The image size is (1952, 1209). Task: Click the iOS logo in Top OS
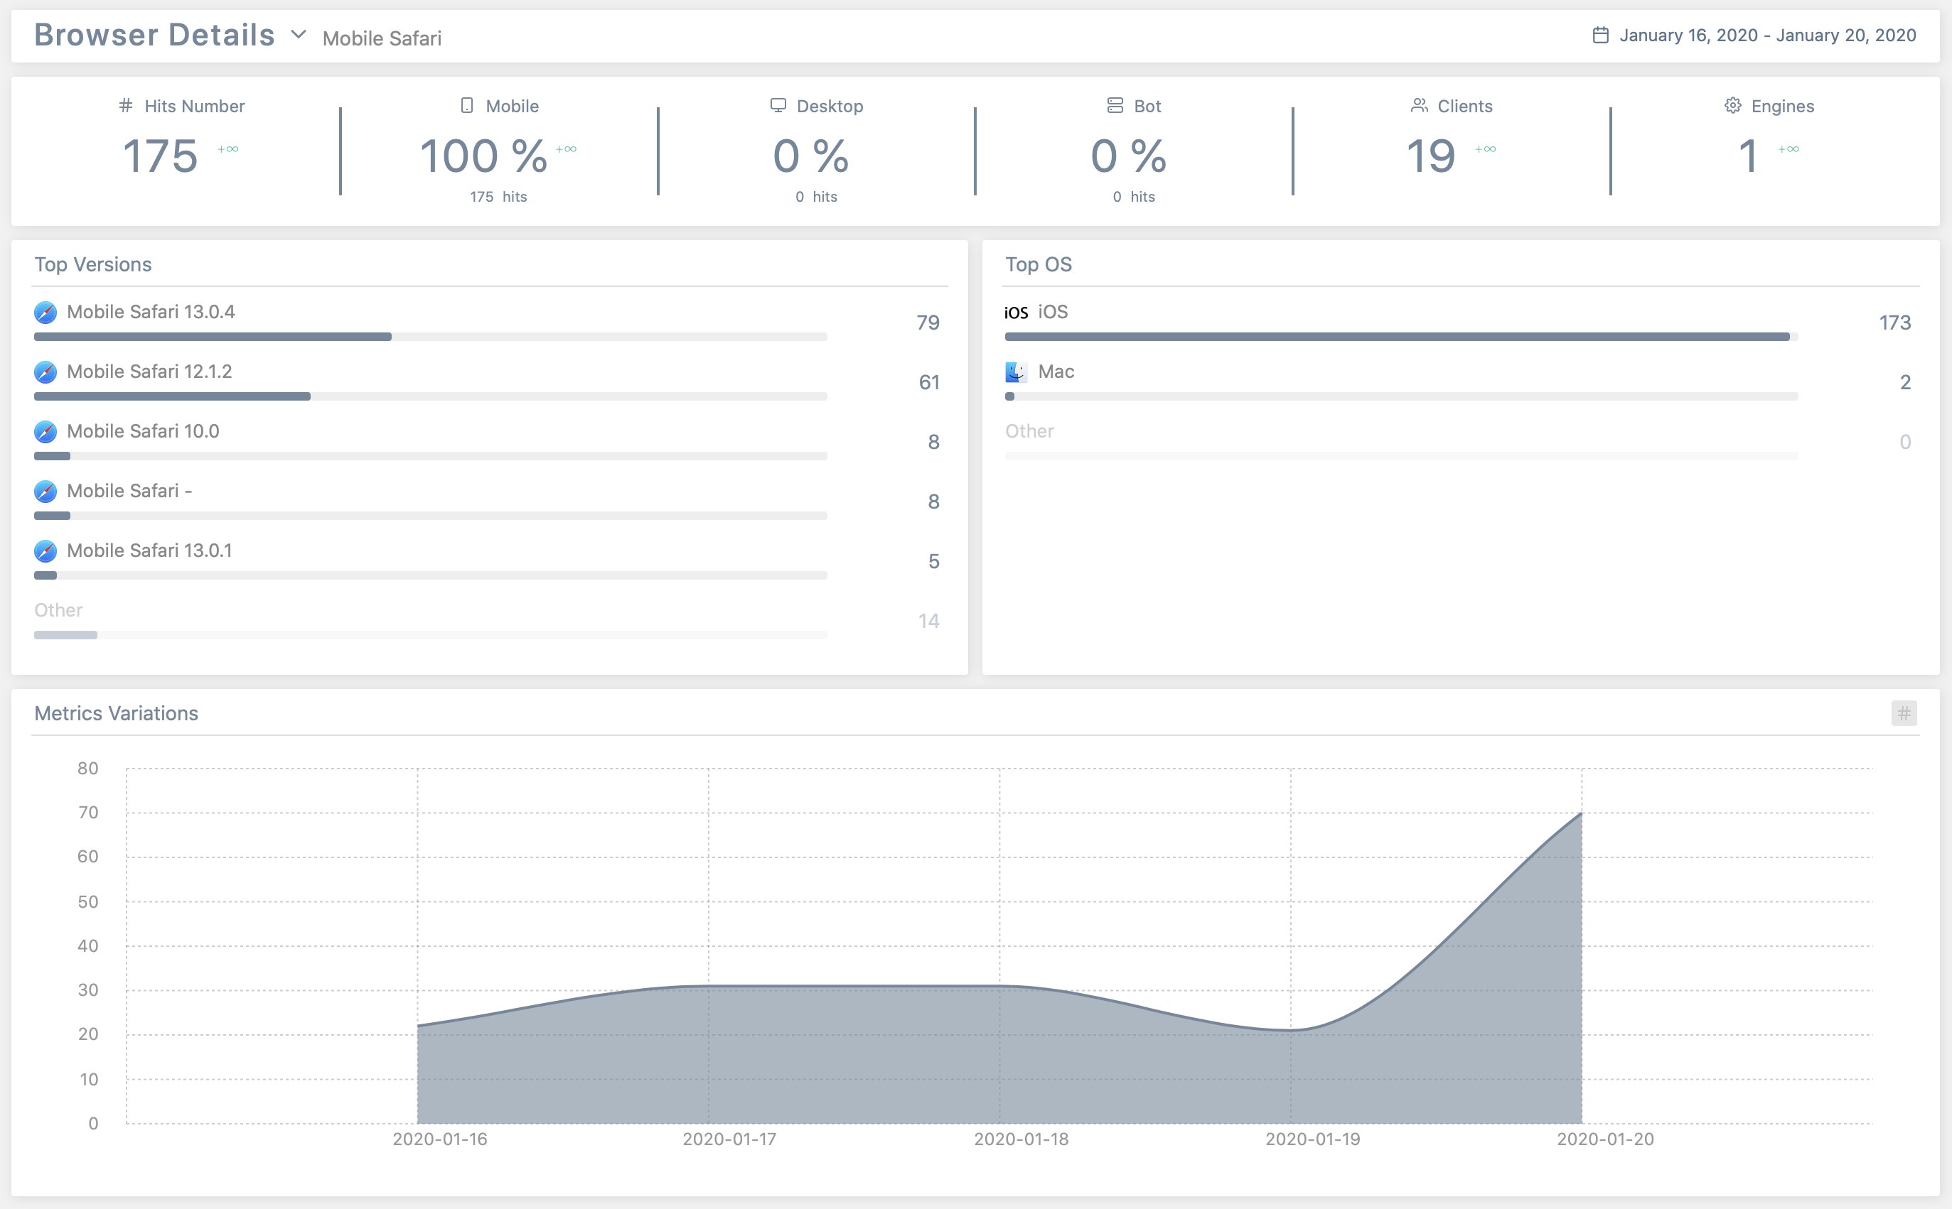(1016, 313)
